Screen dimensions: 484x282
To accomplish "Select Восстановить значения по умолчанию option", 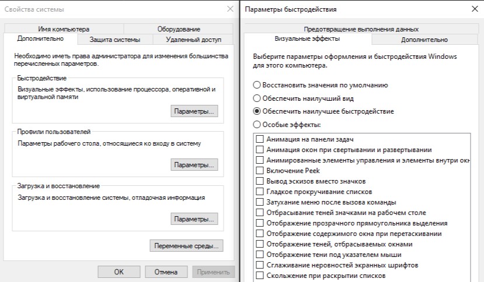I will [257, 85].
